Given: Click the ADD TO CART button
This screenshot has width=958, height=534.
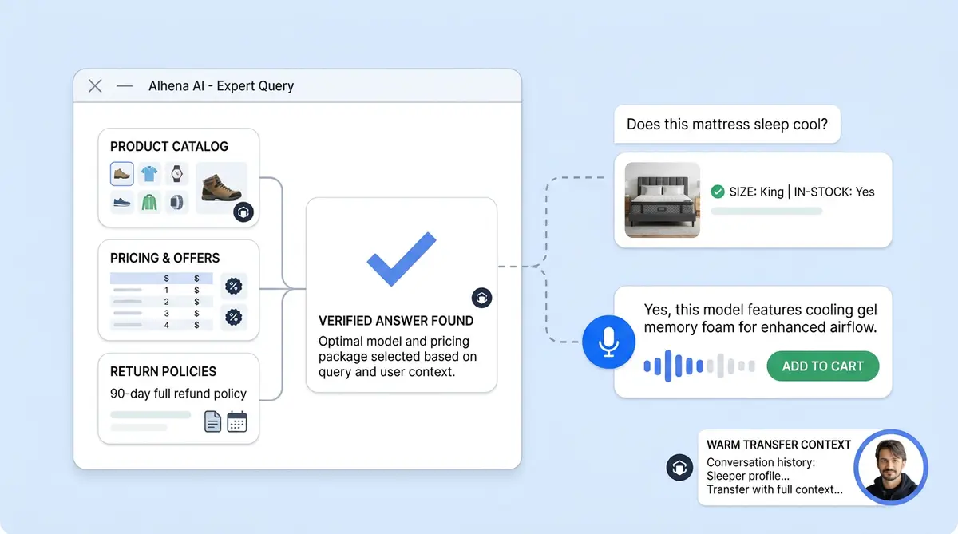Looking at the screenshot, I should [x=822, y=366].
